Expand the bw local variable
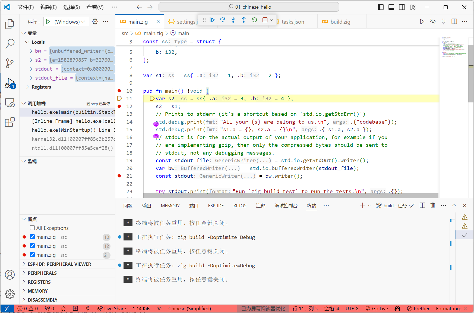This screenshot has height=313, width=474. 31,51
